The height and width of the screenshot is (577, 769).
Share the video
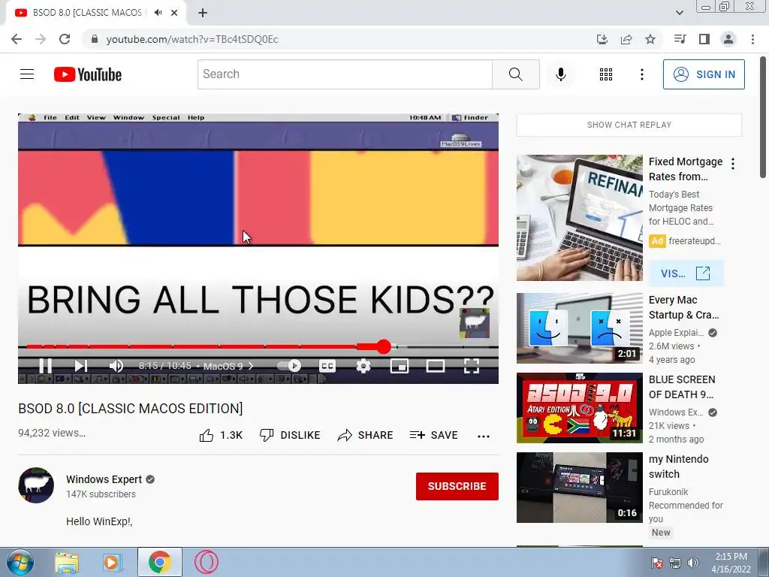[366, 435]
